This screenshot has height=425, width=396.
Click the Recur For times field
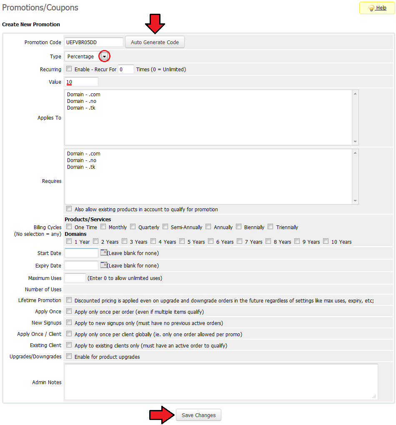point(126,69)
